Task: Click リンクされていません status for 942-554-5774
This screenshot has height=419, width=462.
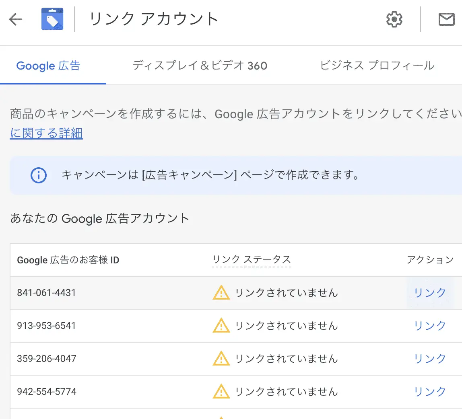Action: coord(287,392)
